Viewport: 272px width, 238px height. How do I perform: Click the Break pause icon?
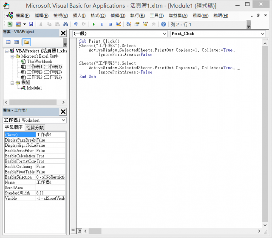pyautogui.click(x=102, y=24)
